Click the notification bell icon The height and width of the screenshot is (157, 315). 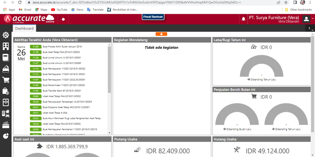244,19
